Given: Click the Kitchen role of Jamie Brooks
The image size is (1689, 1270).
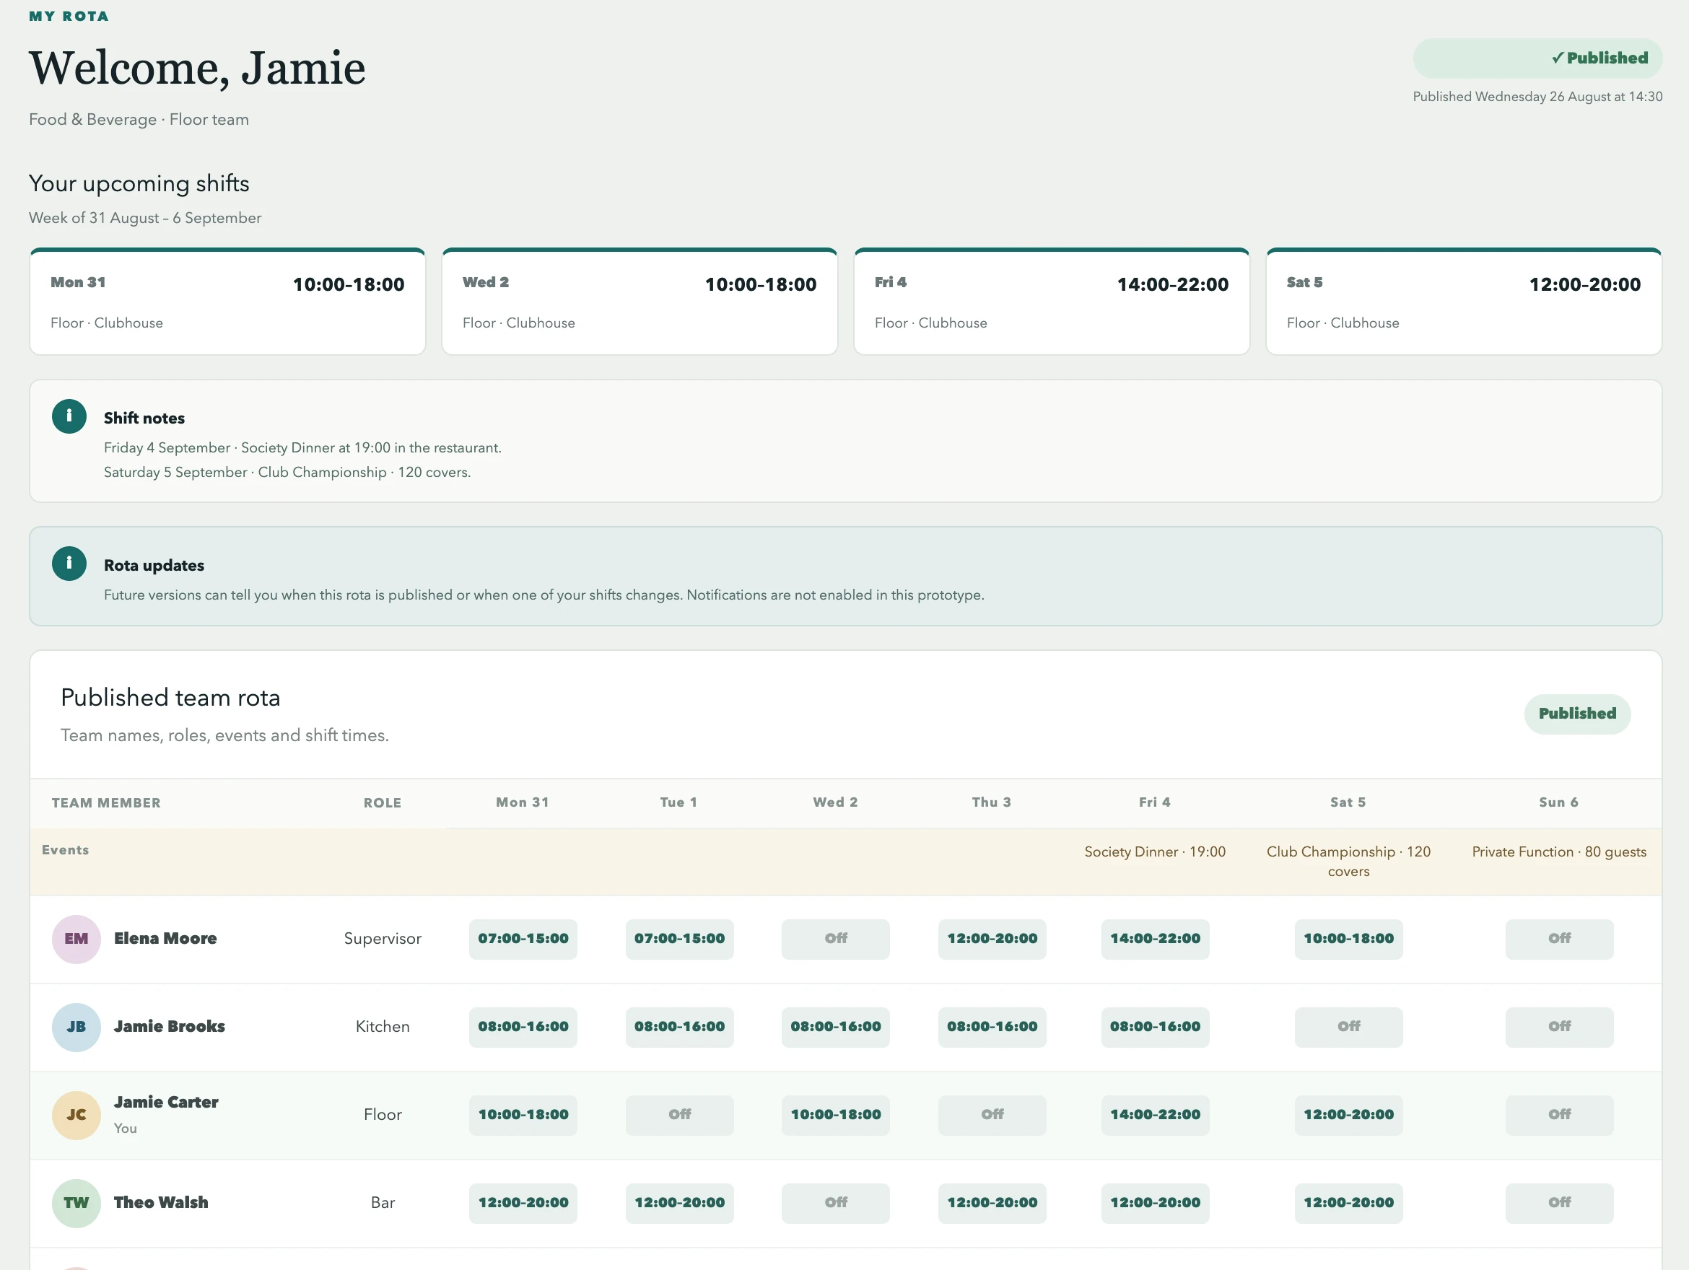Looking at the screenshot, I should (383, 1027).
